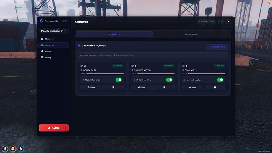Click the COMPACT • ID: 76 label
Image resolution: width=272 pixels, height=153 pixels.
(142, 70)
